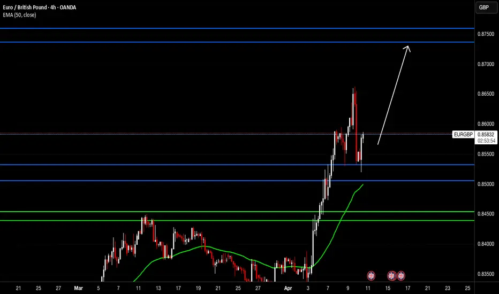This screenshot has height=294, width=499.
Task: Select the blue horizontal line between 0.85500 and 0.85000
Action: (237, 165)
